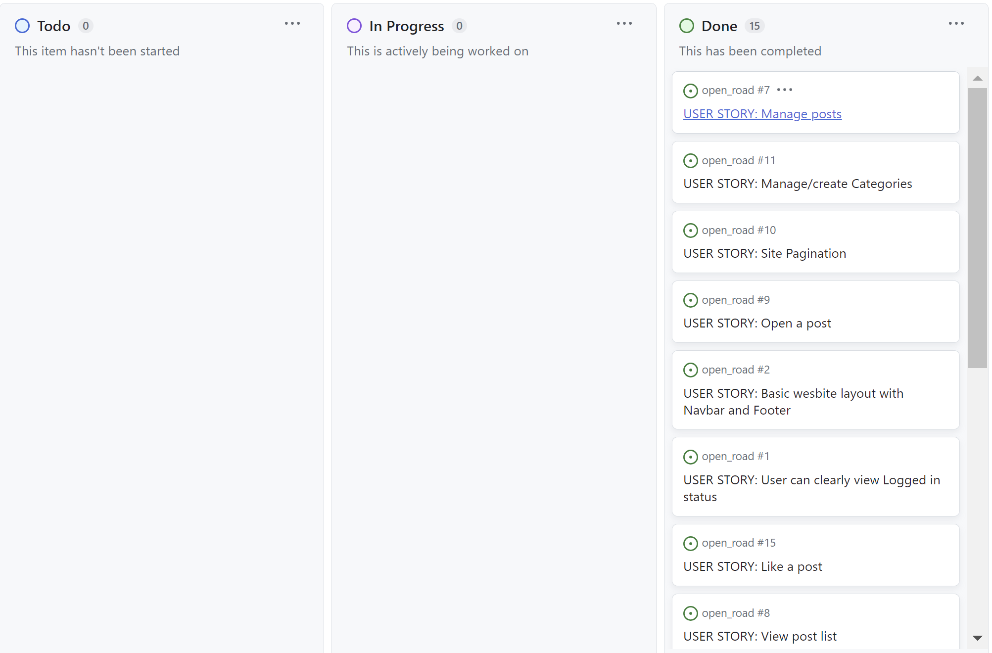
Task: Click the issue icon next to open_road #2
Action: click(x=691, y=370)
